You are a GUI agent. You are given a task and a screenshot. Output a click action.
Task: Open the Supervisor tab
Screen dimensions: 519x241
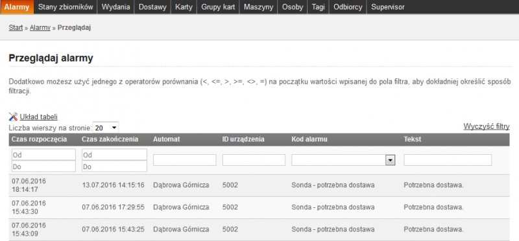click(387, 7)
